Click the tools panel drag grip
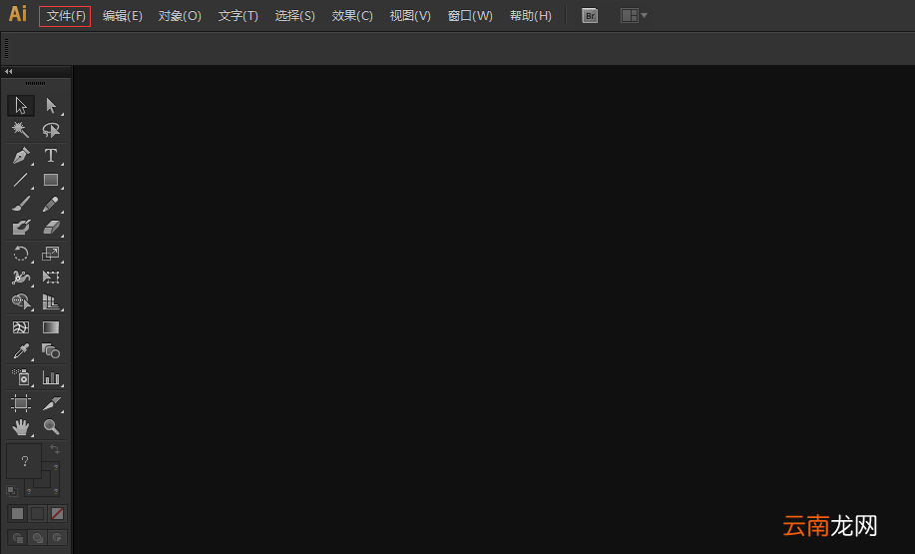 click(x=35, y=83)
